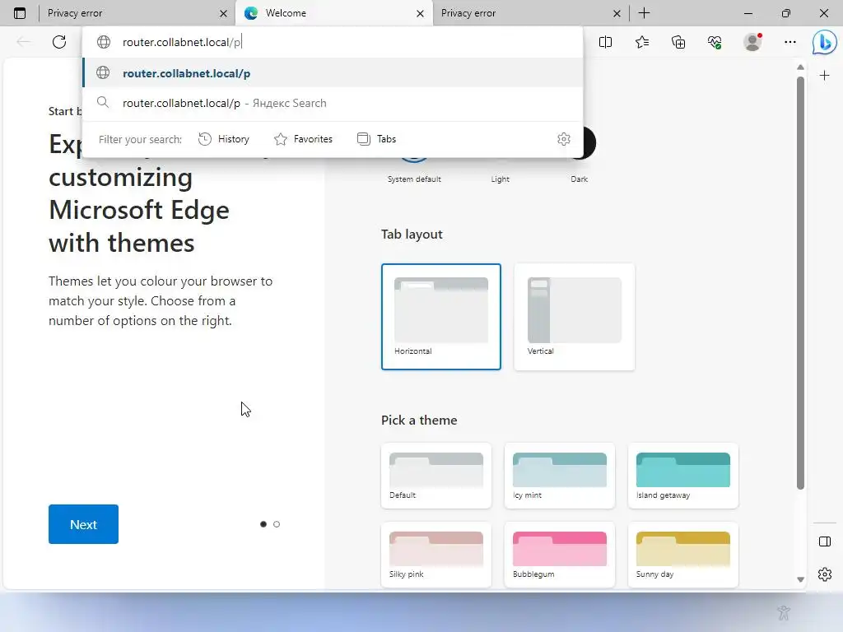The width and height of the screenshot is (843, 632).
Task: Pick the Icy mint theme
Action: [560, 476]
